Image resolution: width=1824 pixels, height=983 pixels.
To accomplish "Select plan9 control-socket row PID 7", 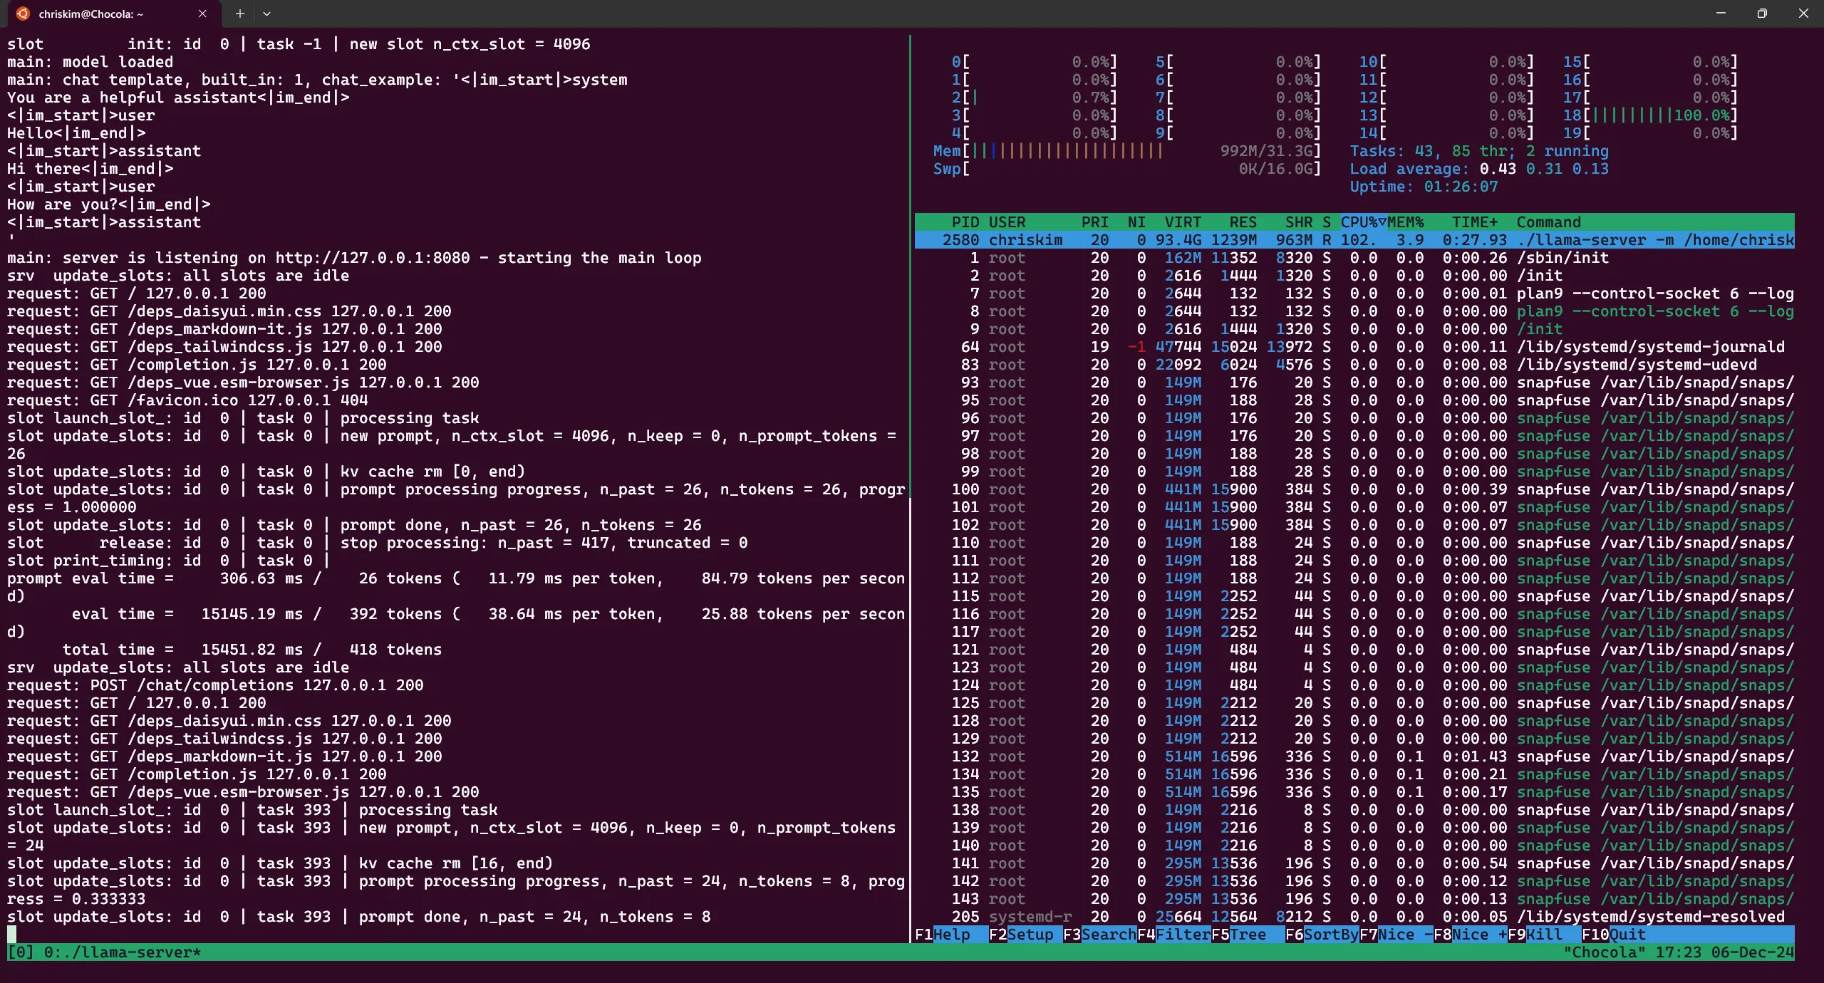I will [1354, 293].
